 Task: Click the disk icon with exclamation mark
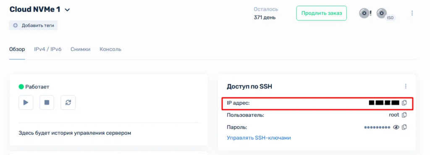(365, 13)
